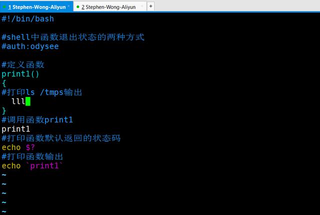Click the "#auth:odysee" comment line
This screenshot has height=215, width=320.
pyautogui.click(x=30, y=46)
